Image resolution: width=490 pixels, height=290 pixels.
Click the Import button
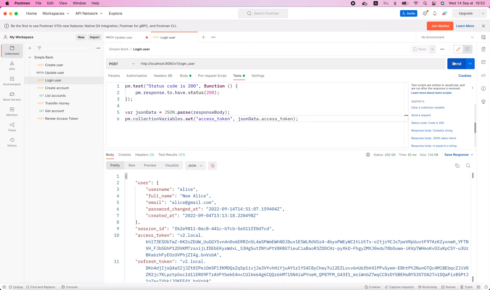pos(95,37)
